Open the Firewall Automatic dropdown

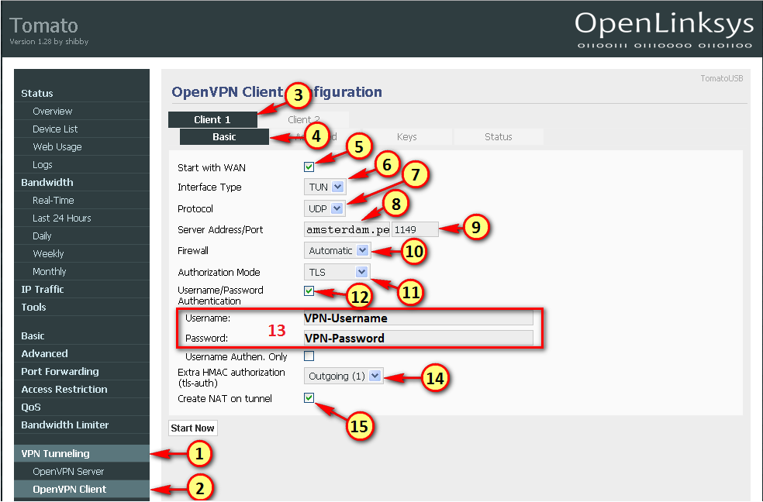tap(337, 251)
